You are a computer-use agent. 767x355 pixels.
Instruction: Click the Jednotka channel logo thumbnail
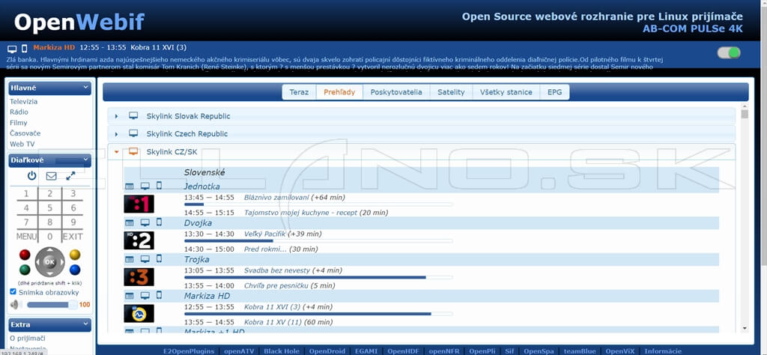139,204
